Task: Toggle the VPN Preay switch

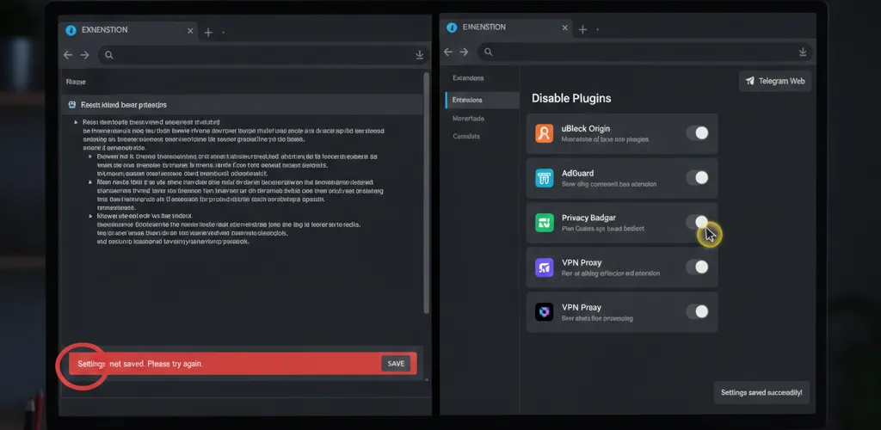Action: coord(697,311)
